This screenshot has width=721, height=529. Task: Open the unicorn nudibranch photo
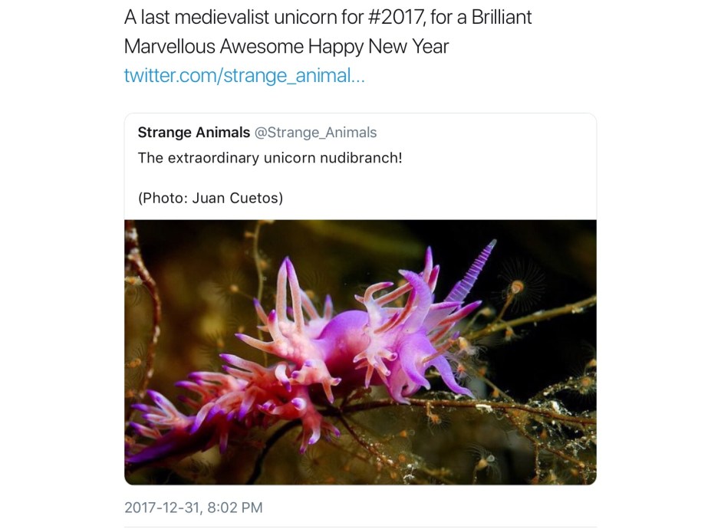click(360, 352)
